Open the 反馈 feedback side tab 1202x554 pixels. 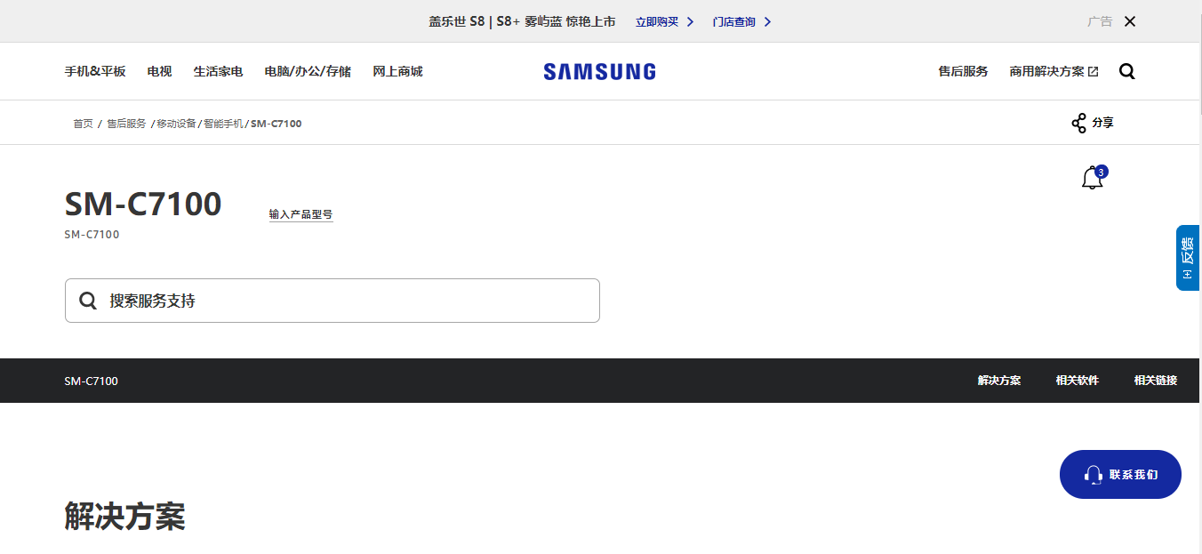point(1188,258)
